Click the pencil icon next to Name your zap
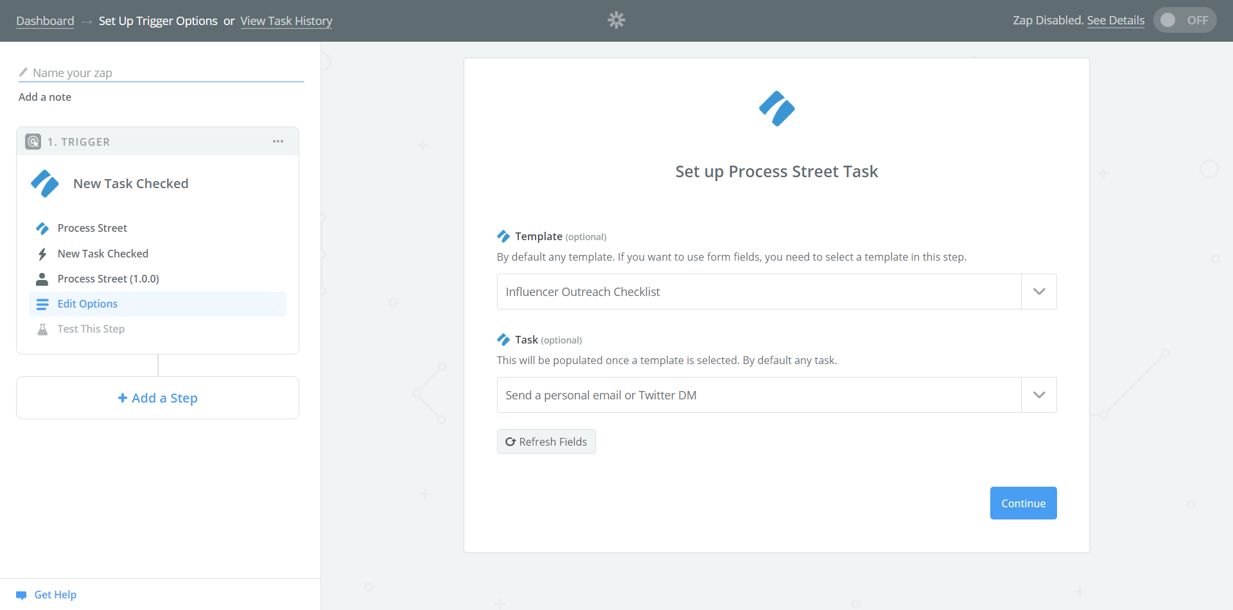The height and width of the screenshot is (610, 1233). click(x=23, y=72)
